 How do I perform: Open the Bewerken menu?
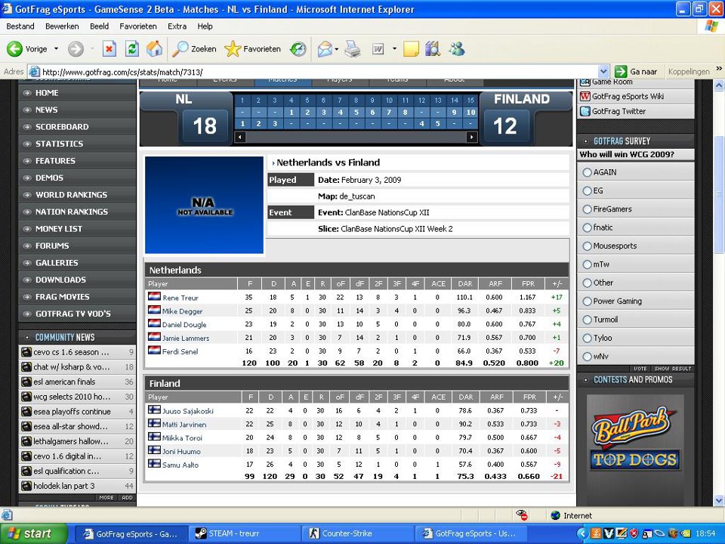(62, 26)
